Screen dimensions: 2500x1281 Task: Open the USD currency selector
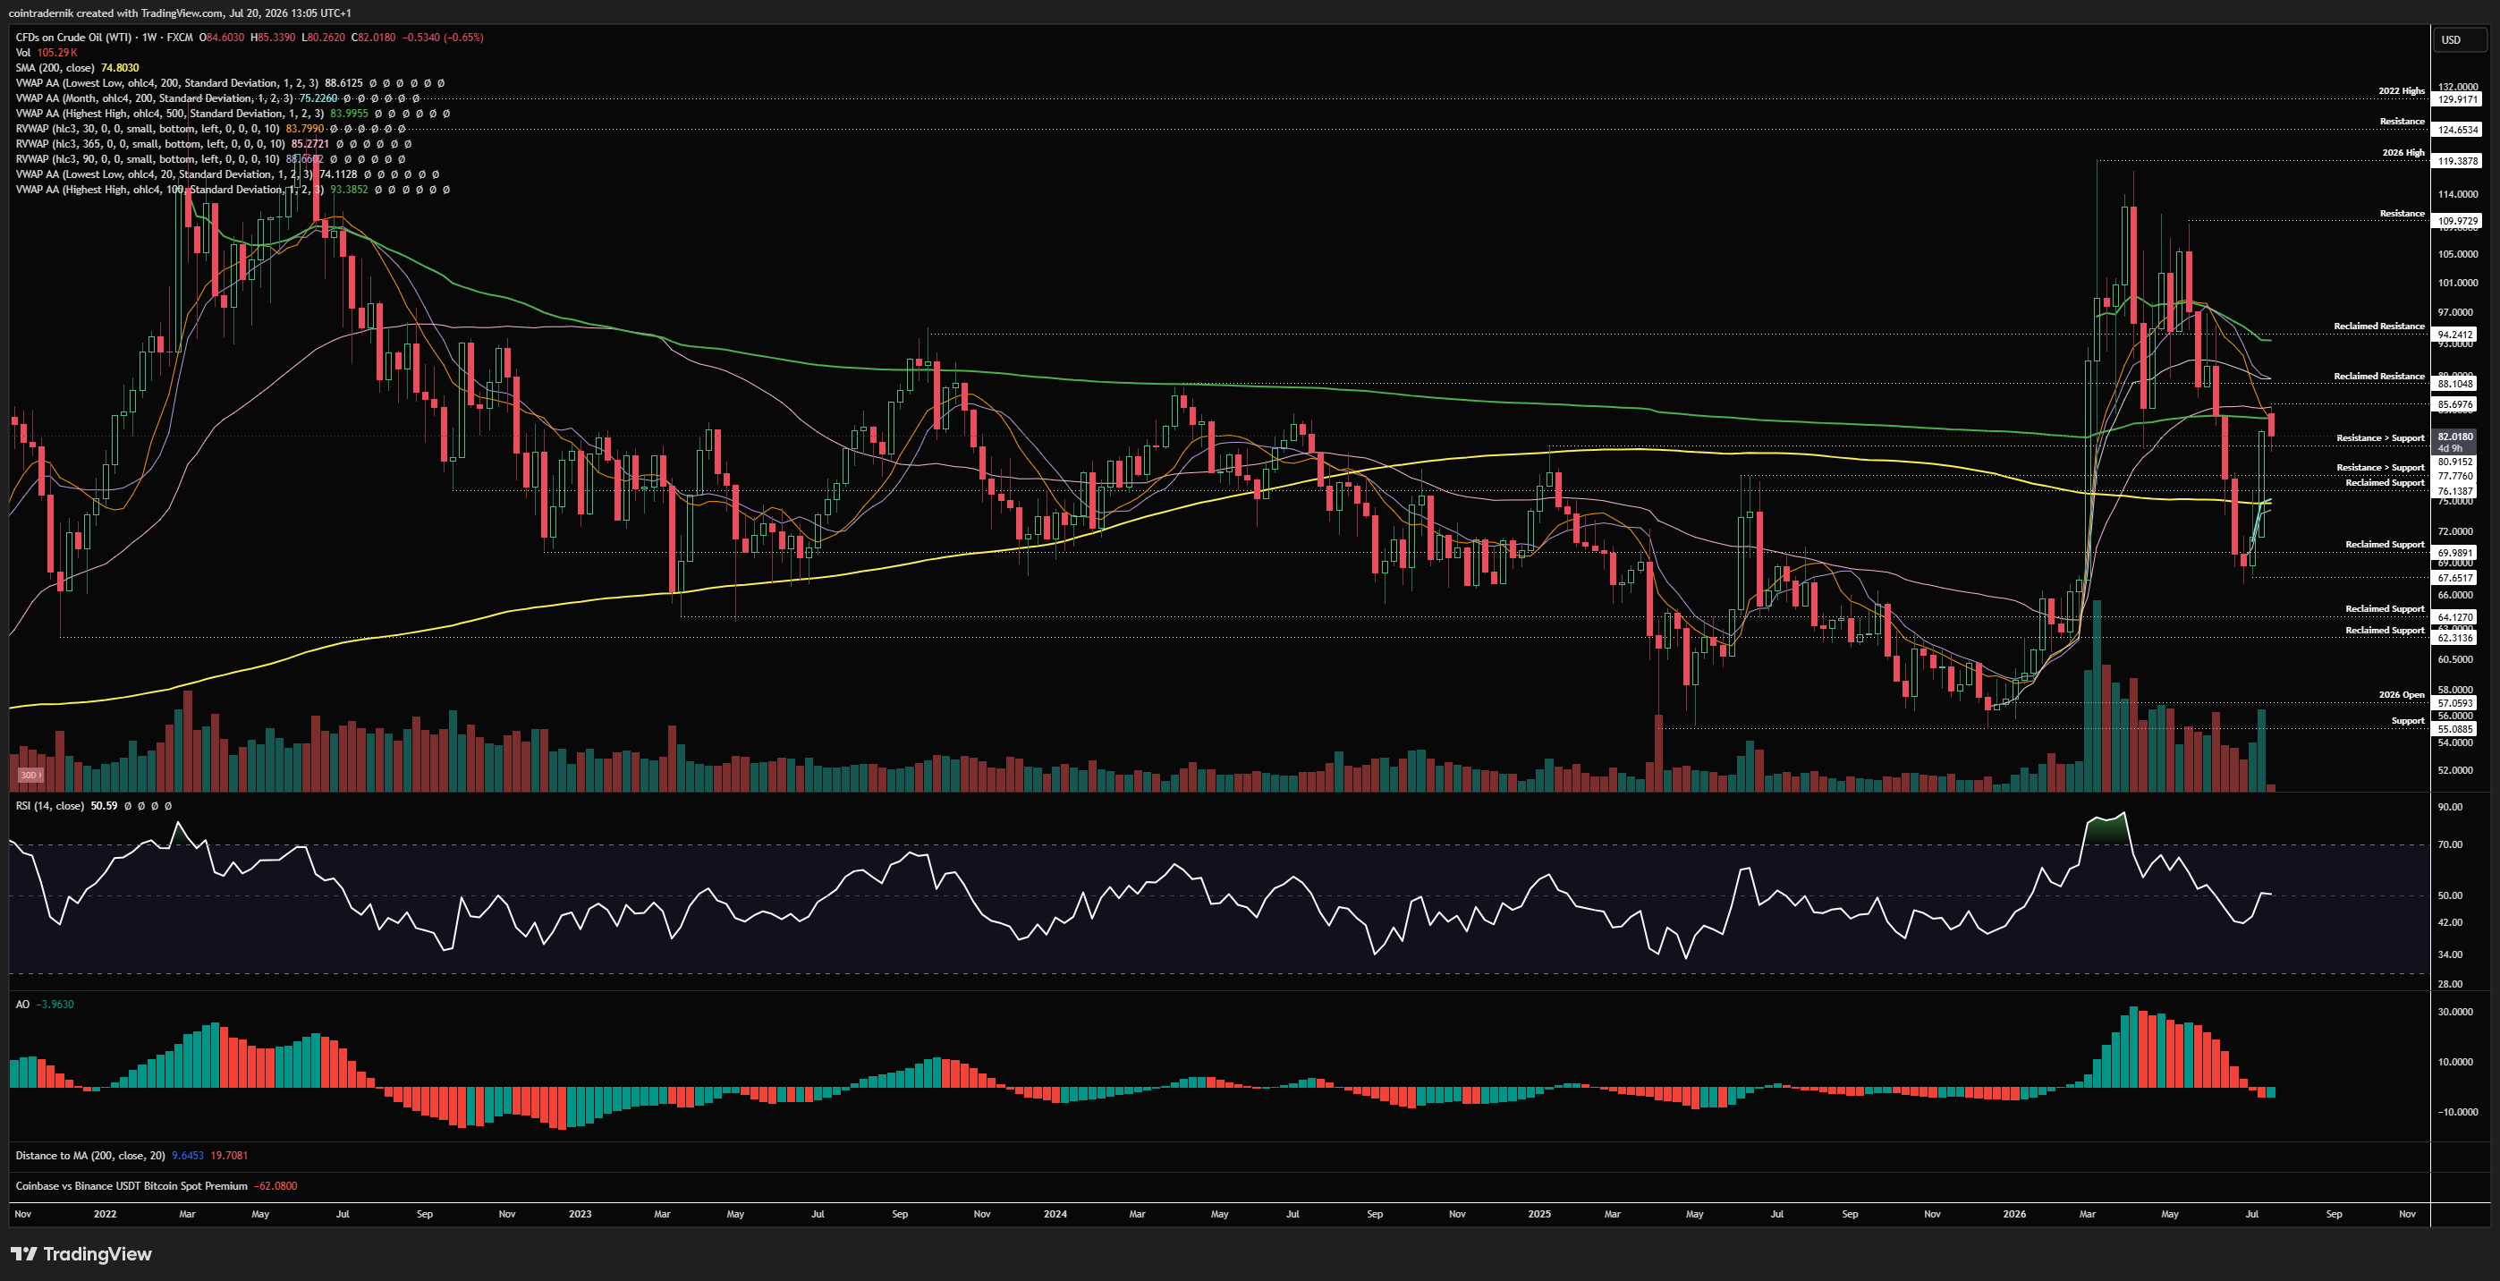coord(2459,39)
